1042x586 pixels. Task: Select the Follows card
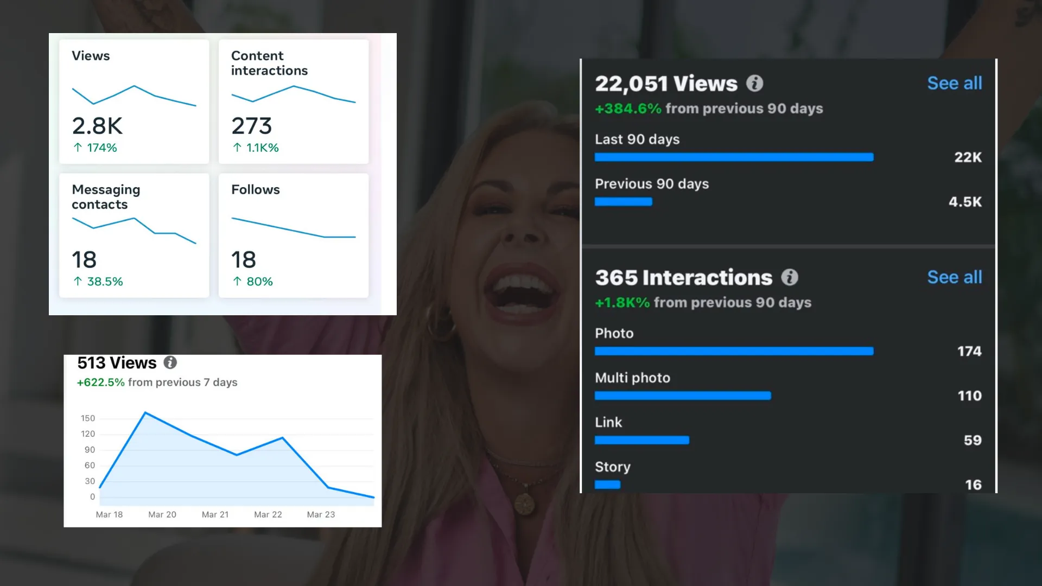(x=294, y=235)
